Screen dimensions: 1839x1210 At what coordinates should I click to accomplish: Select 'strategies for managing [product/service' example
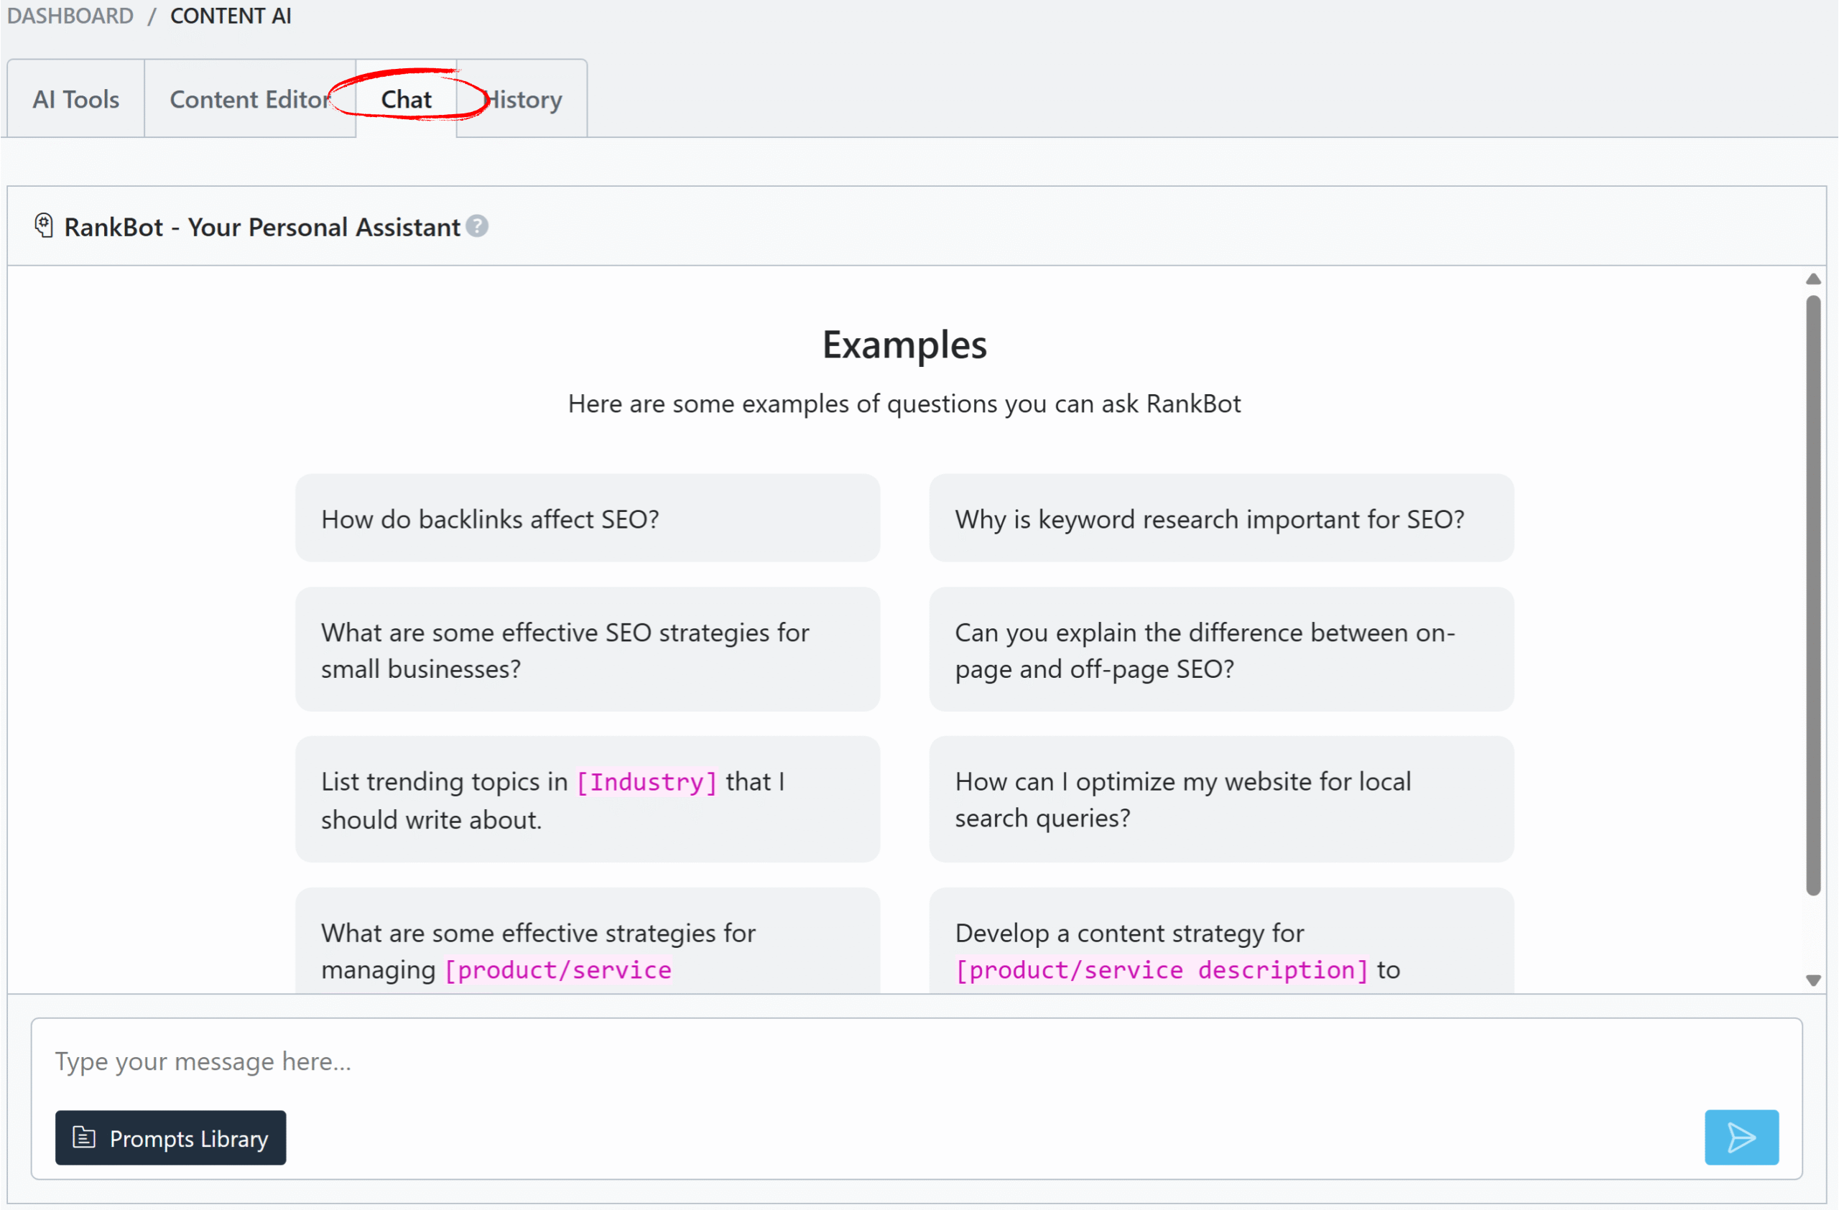click(x=587, y=941)
